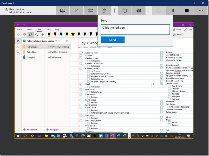
Task: Click the Lasso Select tool
Action: [x=37, y=34]
